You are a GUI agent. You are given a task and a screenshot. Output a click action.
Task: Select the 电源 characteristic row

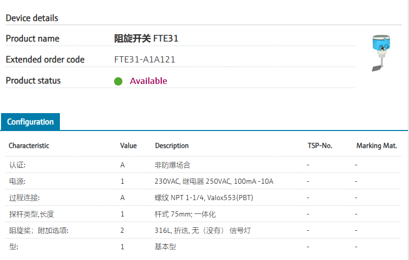click(x=17, y=182)
